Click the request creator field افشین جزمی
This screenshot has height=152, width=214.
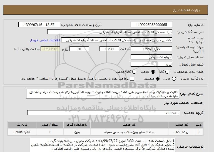coord(117,40)
